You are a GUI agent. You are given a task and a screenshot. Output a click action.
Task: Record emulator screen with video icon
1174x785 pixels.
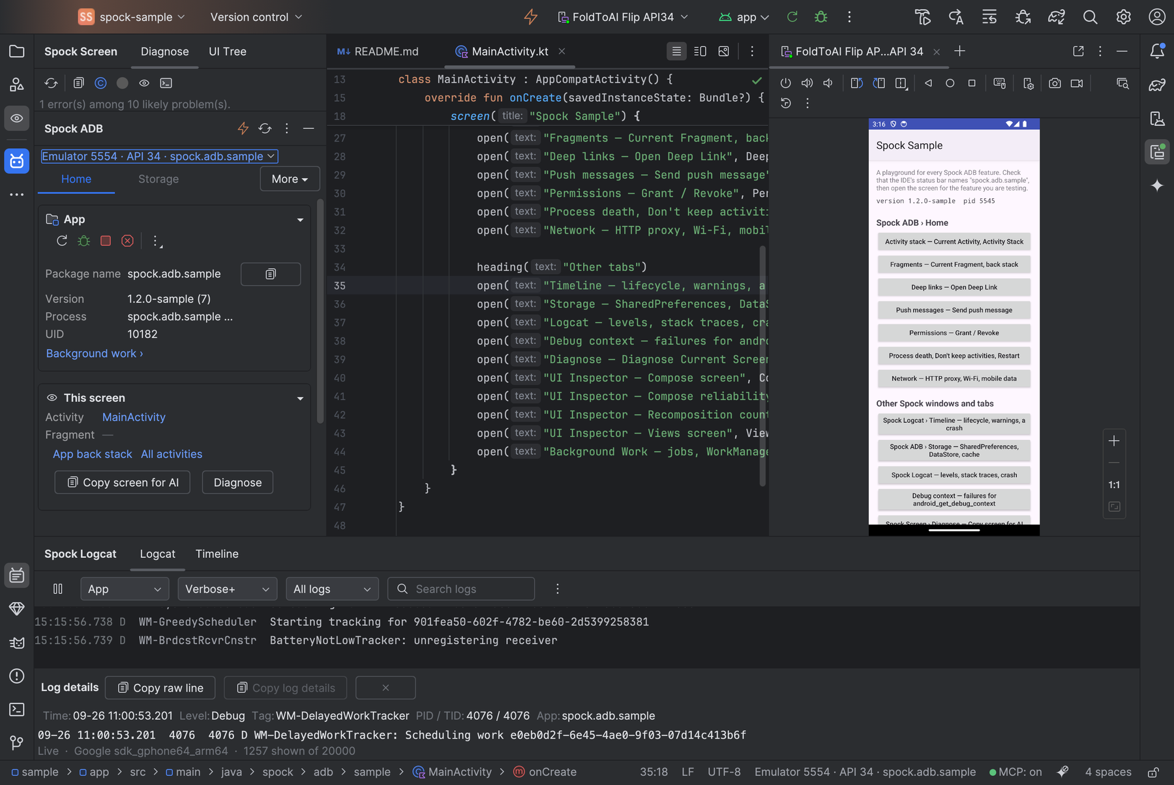[1077, 83]
